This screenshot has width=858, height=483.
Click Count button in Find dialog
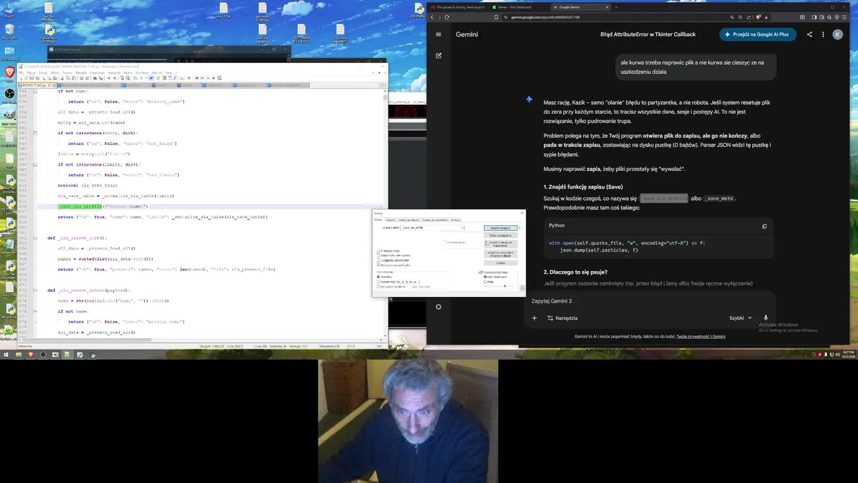[x=501, y=235]
